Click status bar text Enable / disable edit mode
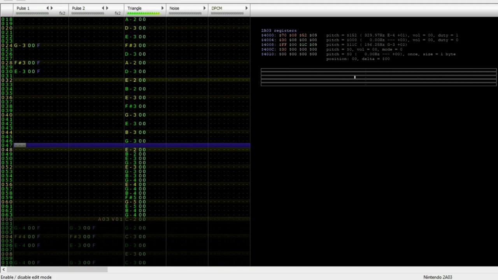 26,277
